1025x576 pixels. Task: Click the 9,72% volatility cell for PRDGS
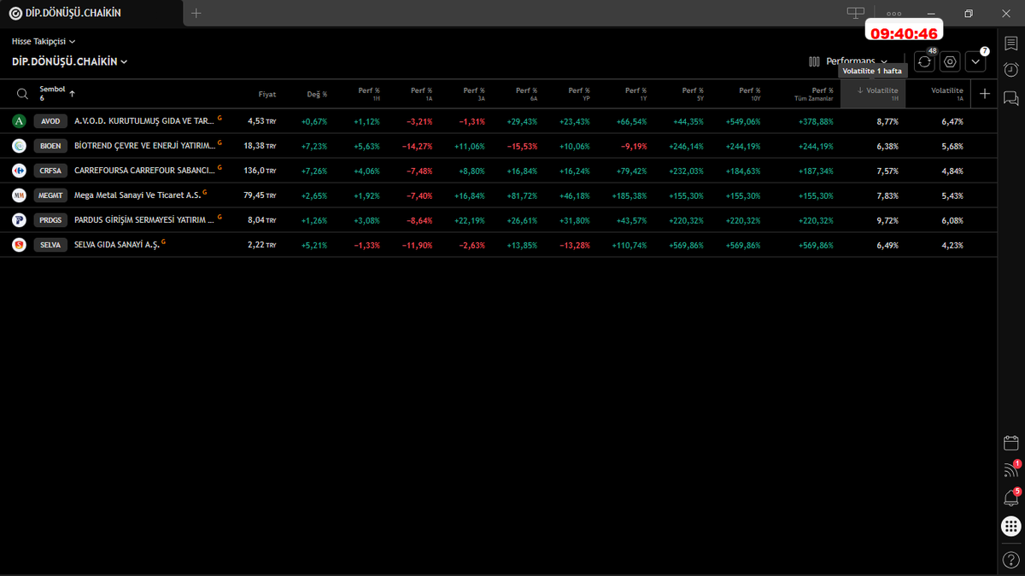[x=887, y=220]
